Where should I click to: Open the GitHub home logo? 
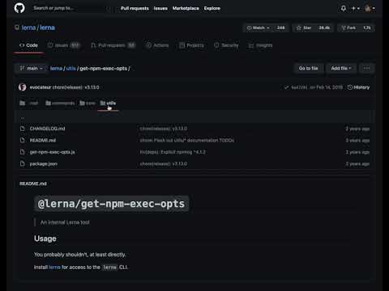click(x=19, y=8)
